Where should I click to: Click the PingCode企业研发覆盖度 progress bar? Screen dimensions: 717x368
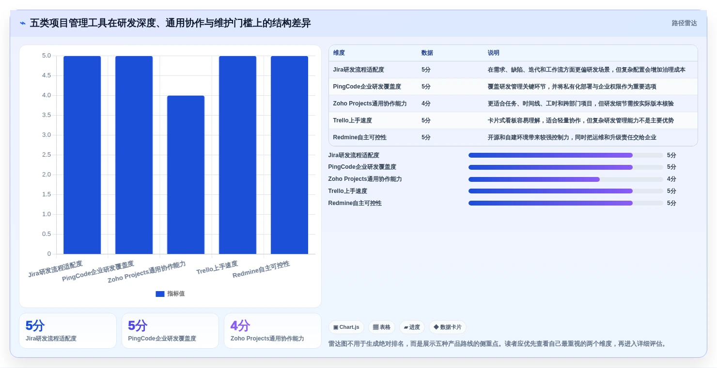[x=565, y=167]
